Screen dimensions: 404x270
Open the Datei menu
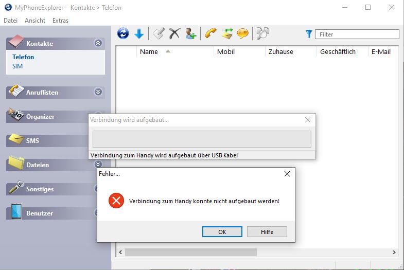[10, 21]
